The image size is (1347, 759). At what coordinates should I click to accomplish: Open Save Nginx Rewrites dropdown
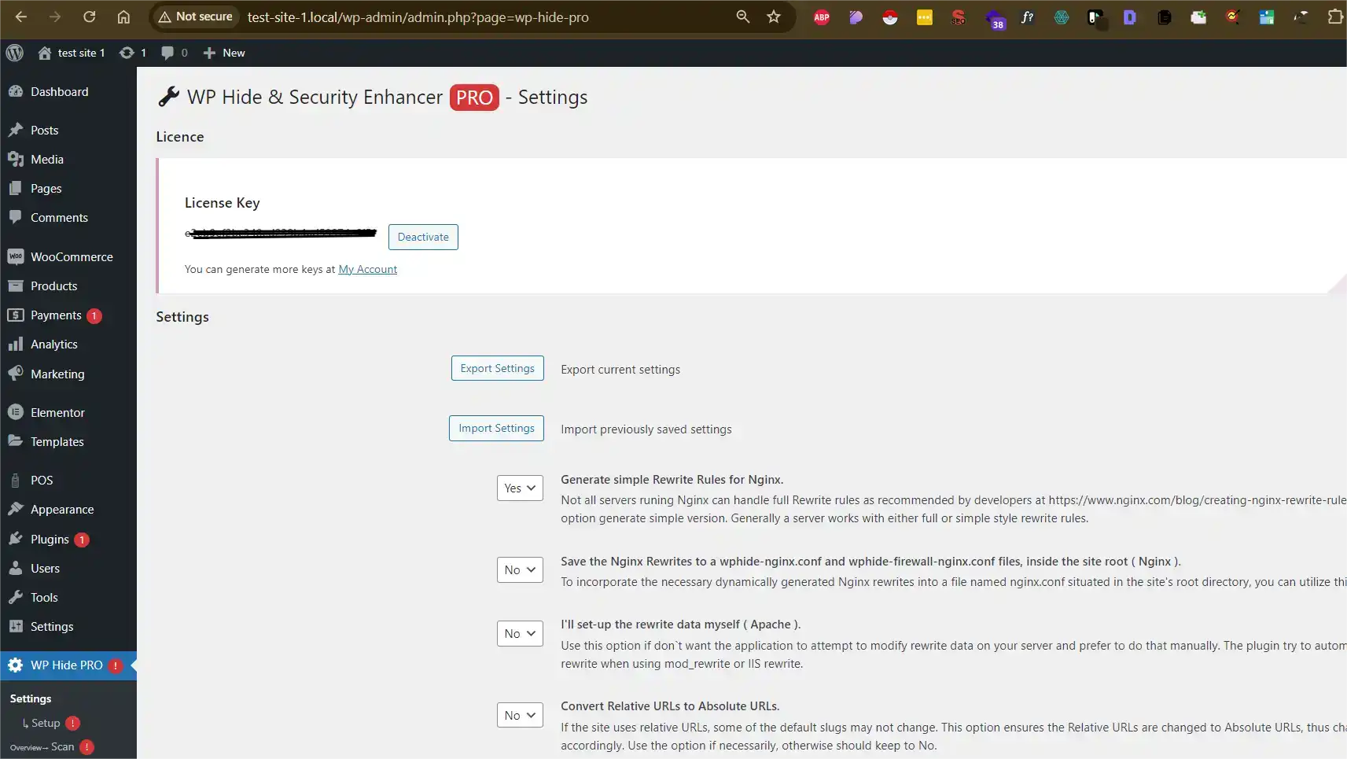coord(520,569)
